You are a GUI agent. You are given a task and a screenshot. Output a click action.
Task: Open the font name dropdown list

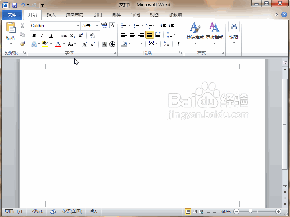pos(78,26)
